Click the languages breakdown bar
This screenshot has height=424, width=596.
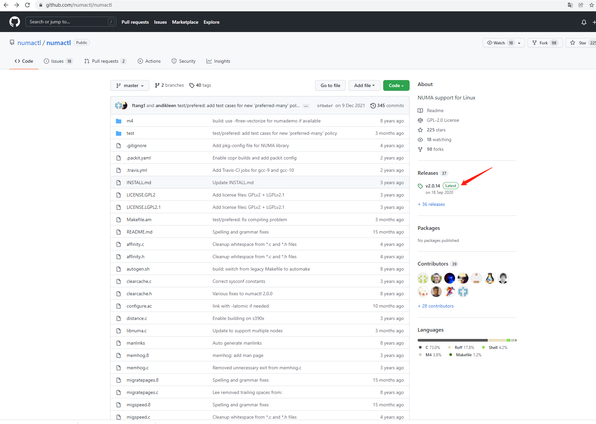point(467,340)
